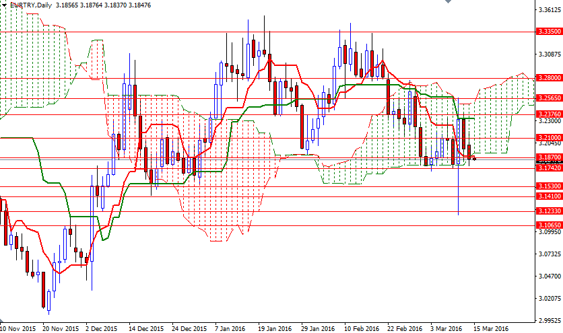Click the high price value 3.18764
The image size is (563, 333).
click(92, 5)
